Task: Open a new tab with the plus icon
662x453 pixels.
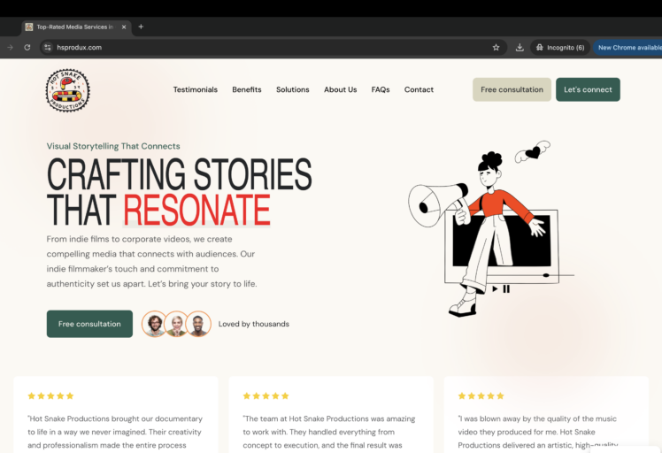Action: (141, 27)
